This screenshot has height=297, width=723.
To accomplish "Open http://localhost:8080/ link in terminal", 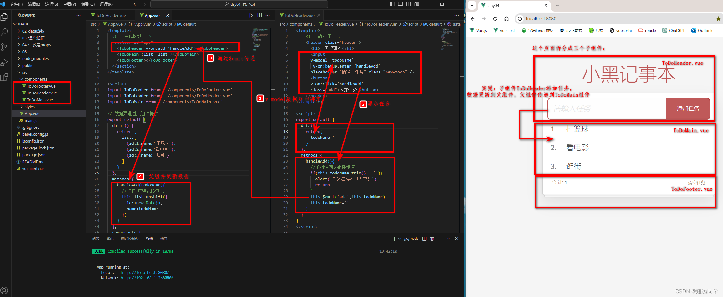I will tap(145, 272).
